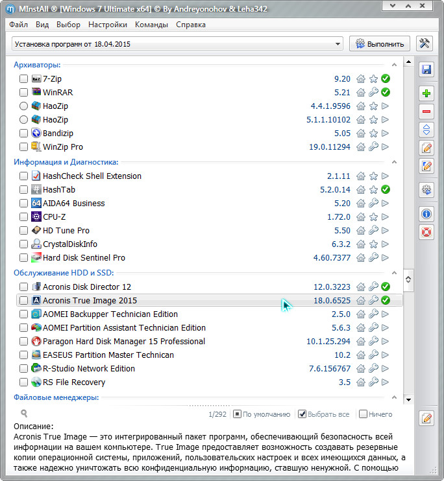
Task: Collapse the 'Обслуживание HDD и SSD' group
Action: (394, 273)
